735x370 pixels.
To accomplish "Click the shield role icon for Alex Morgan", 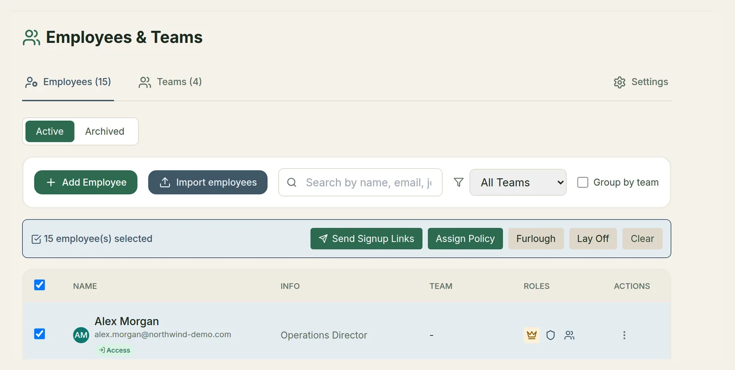I will (x=550, y=335).
